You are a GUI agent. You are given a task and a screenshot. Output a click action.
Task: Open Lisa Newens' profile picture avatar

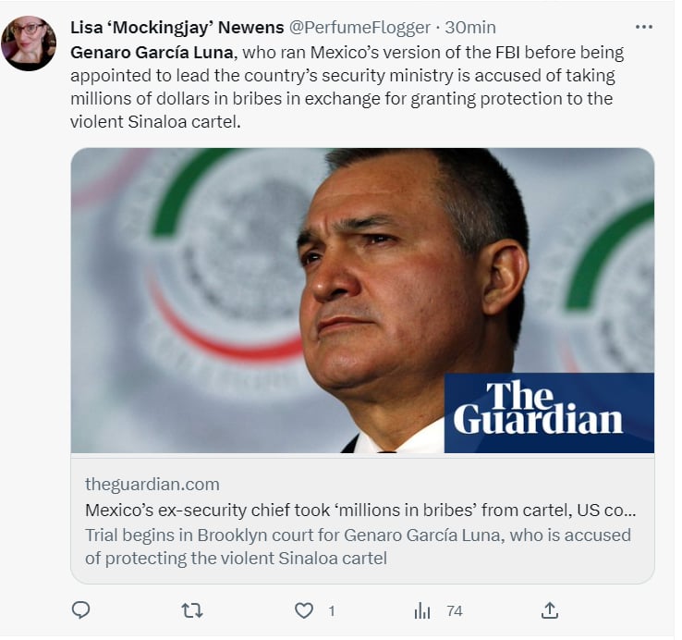click(x=29, y=43)
